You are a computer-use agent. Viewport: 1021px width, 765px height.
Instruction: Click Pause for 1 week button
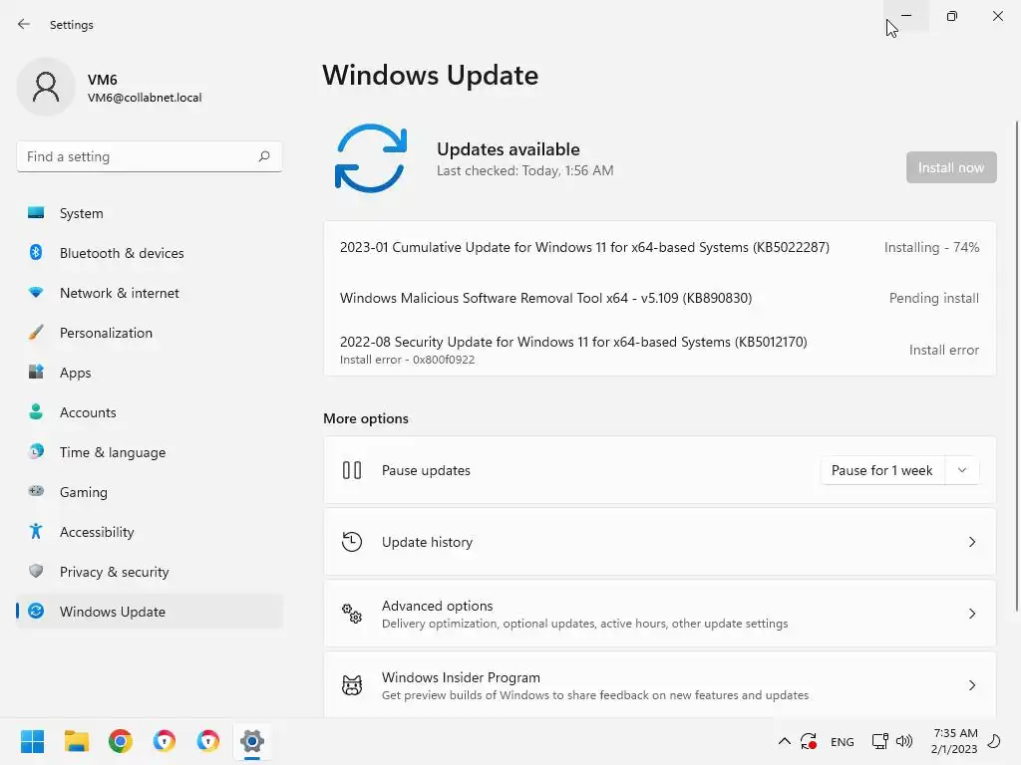point(881,470)
